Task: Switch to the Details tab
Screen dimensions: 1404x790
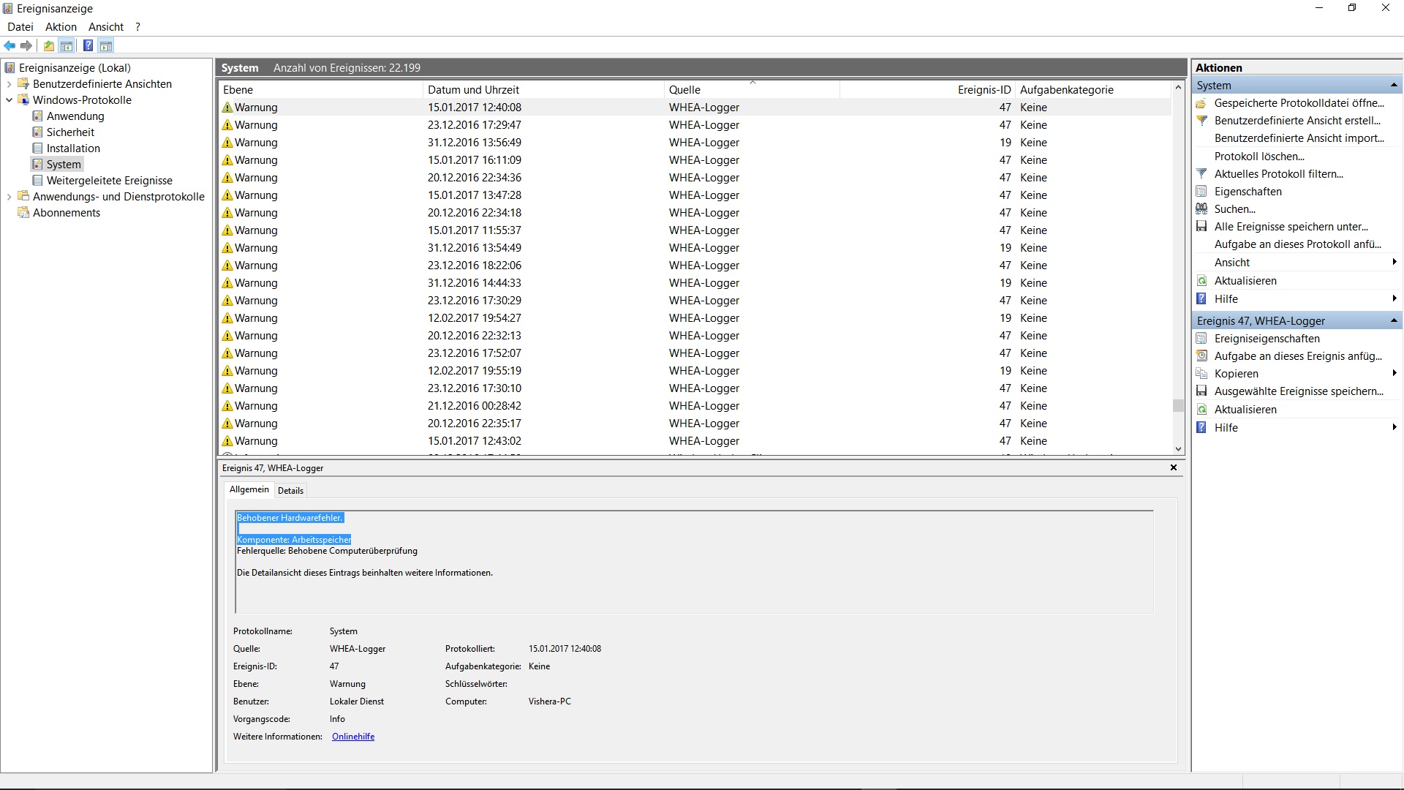Action: (290, 491)
